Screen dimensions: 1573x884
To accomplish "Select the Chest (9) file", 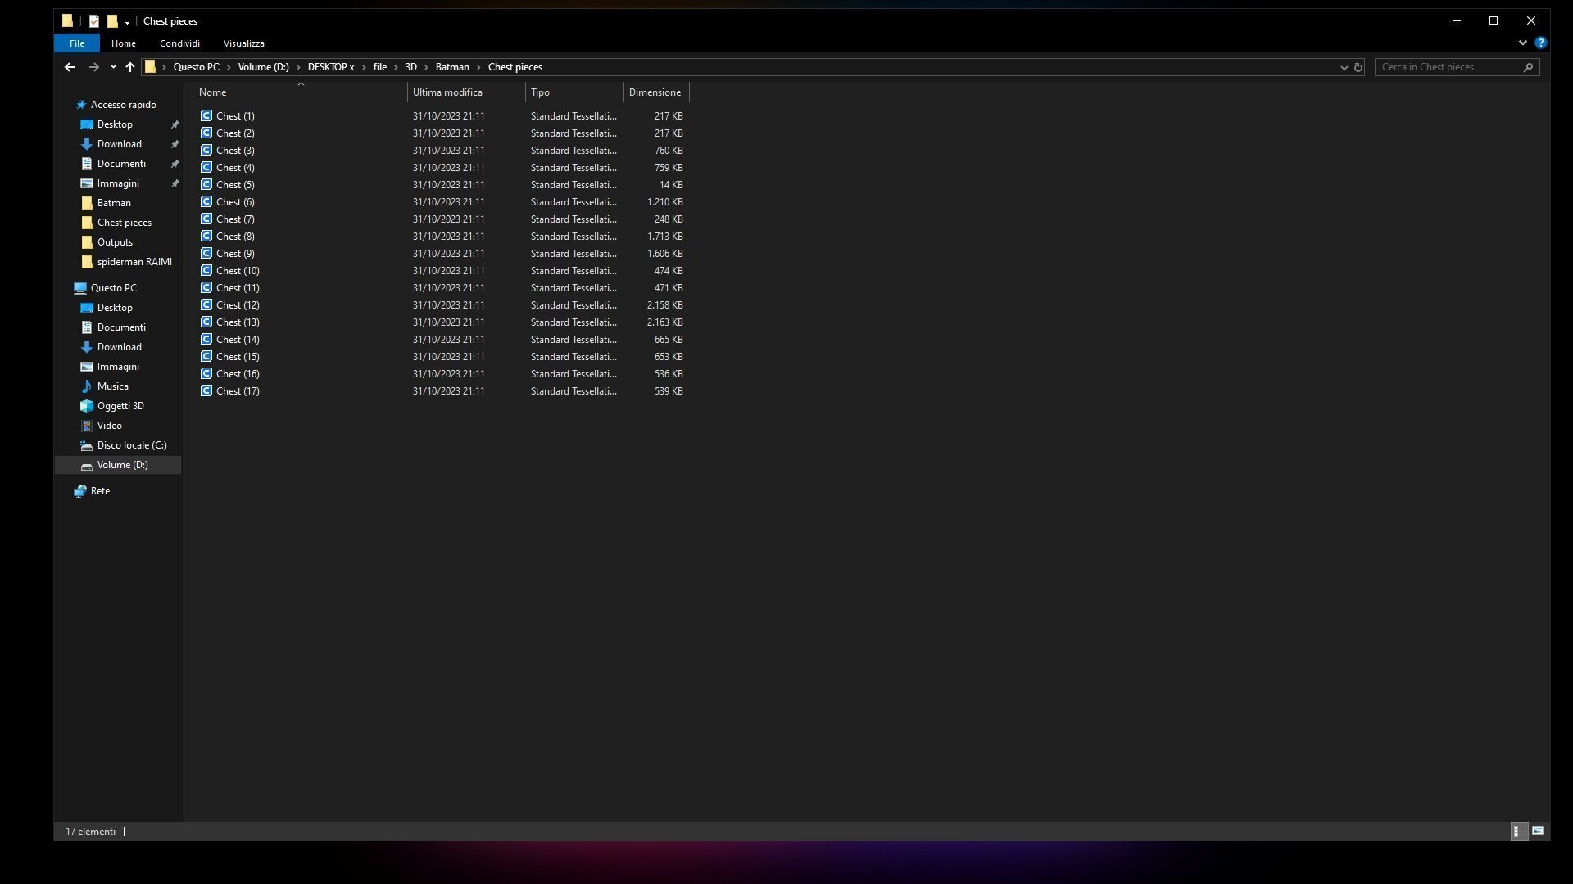I will 235,254.
